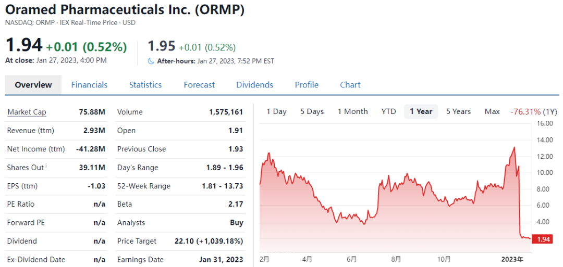The image size is (563, 267).
Task: Click the Market Cap link
Action: [27, 112]
